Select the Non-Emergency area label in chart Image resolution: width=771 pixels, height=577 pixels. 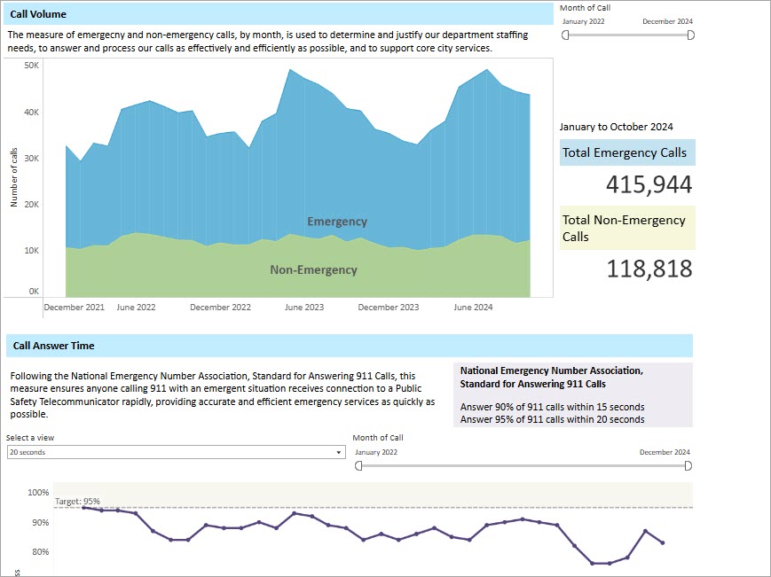point(313,269)
